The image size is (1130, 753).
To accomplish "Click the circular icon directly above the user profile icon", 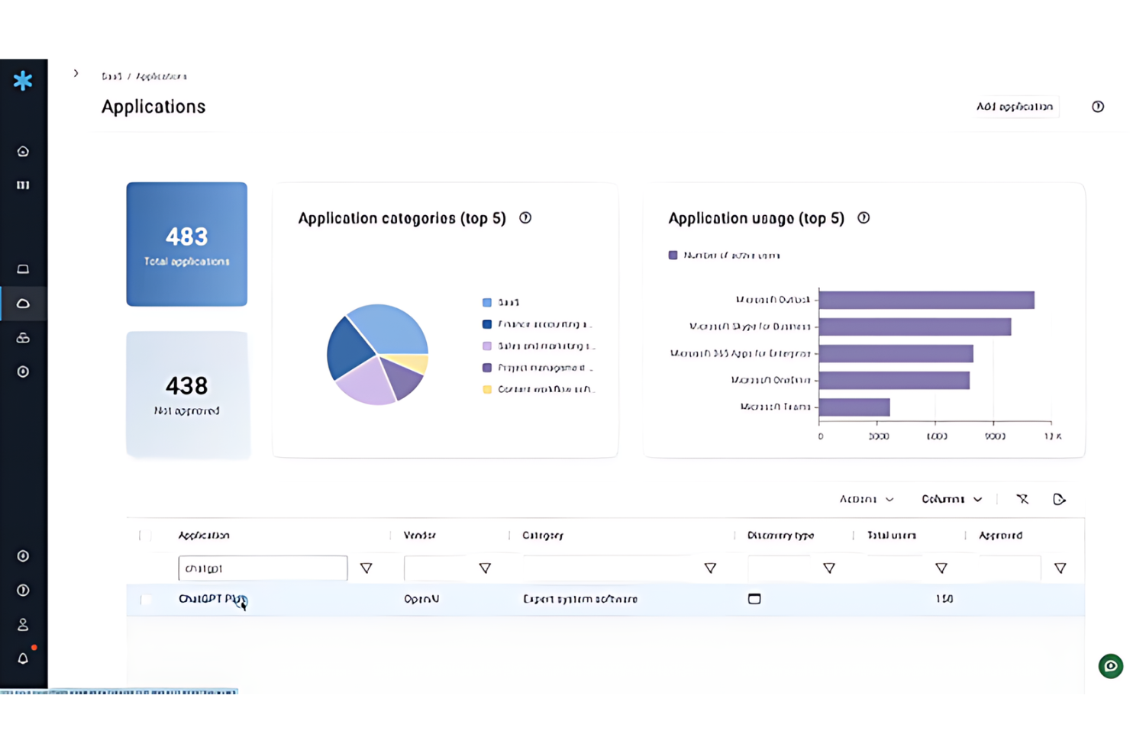I will pos(23,590).
